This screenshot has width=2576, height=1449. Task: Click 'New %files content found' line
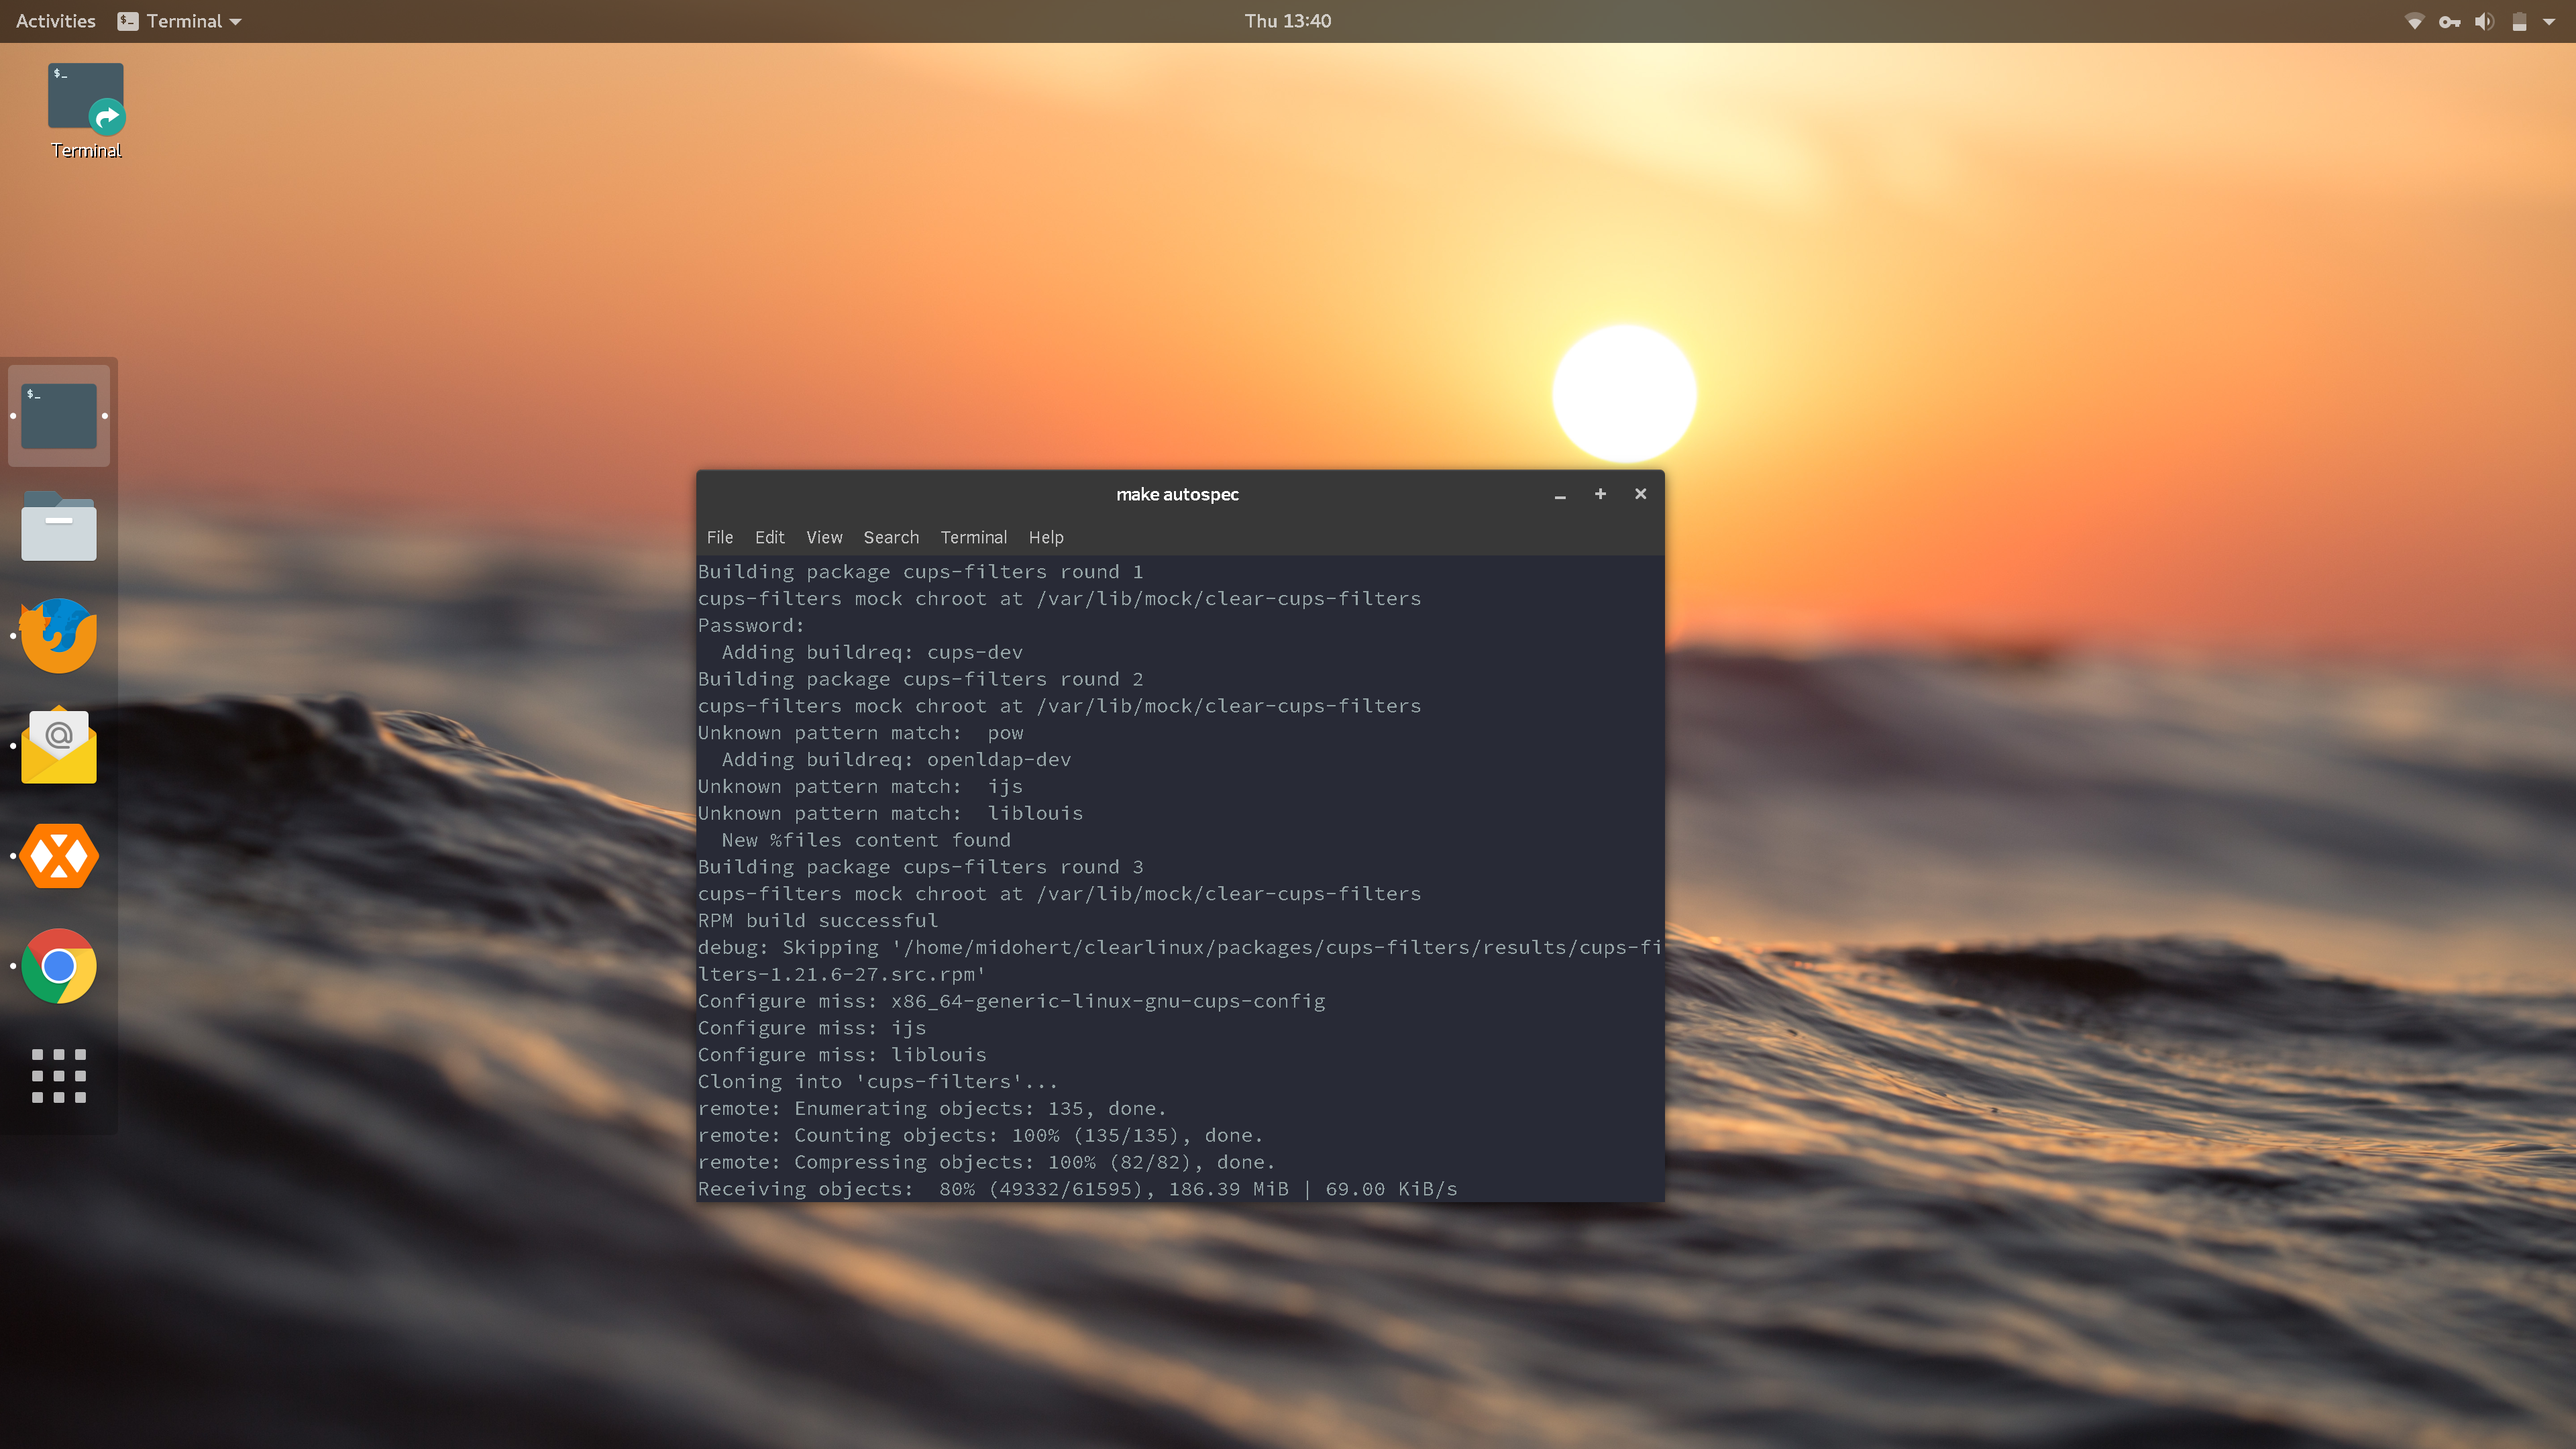coord(866,840)
